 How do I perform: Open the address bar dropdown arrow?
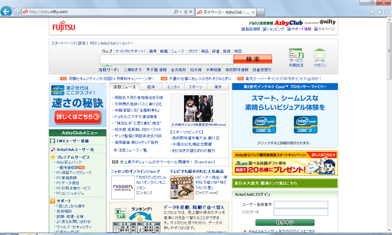pyautogui.click(x=181, y=12)
